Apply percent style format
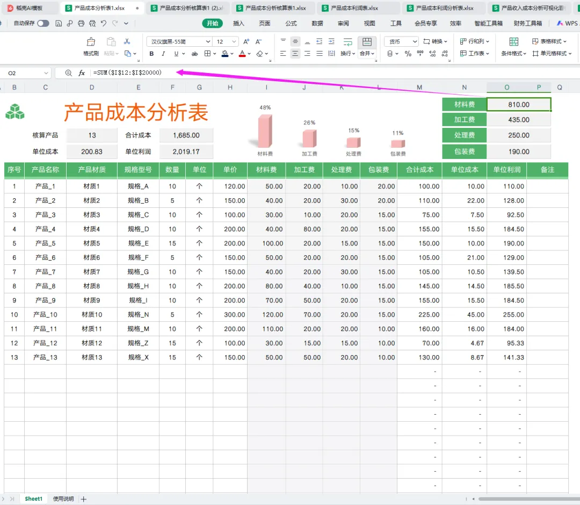The width and height of the screenshot is (580, 505). [408, 54]
